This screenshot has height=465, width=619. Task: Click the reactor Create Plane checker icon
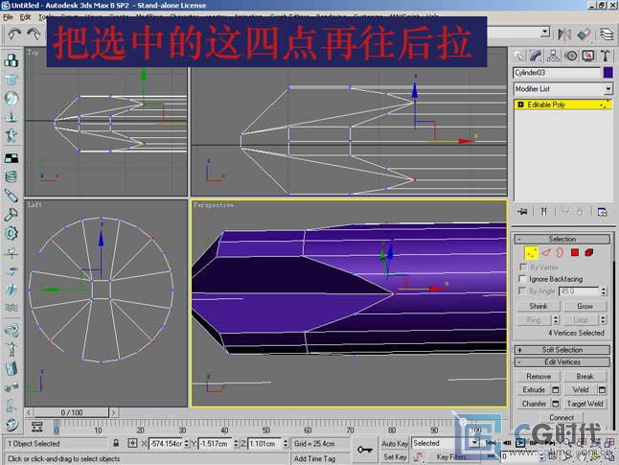point(11,158)
